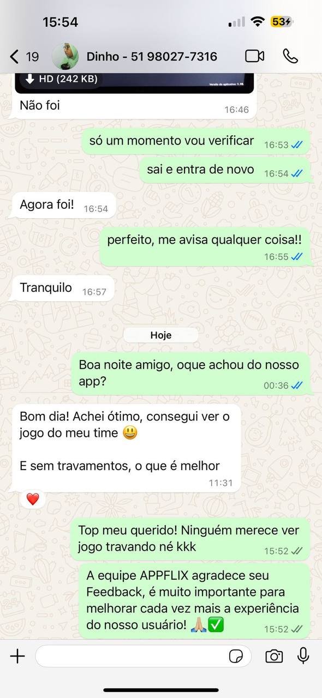Start a video call with Dinho
Image resolution: width=322 pixels, height=698 pixels.
(x=254, y=56)
